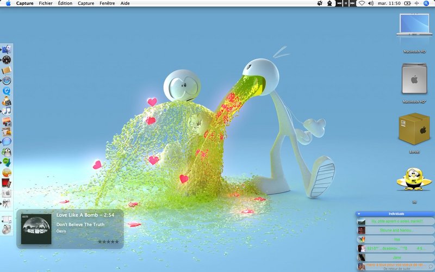This screenshot has height=272, width=435.
Task: Pause playback from menu bar control
Action: coord(346,3)
